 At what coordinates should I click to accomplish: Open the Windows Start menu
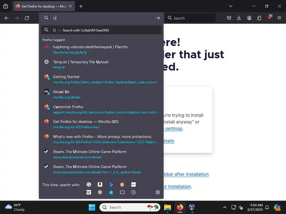click(x=92, y=207)
